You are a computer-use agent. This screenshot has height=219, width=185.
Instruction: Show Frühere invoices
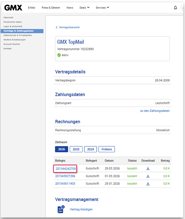click(x=107, y=149)
